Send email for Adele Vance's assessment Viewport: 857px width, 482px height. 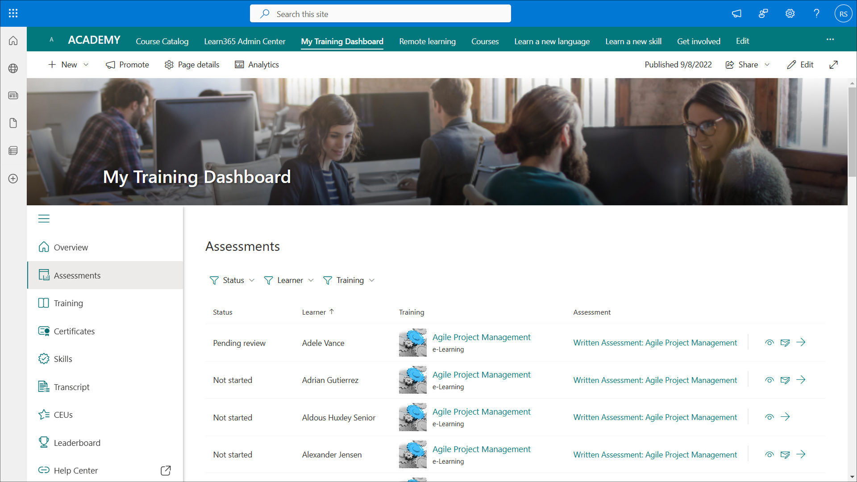(x=785, y=343)
